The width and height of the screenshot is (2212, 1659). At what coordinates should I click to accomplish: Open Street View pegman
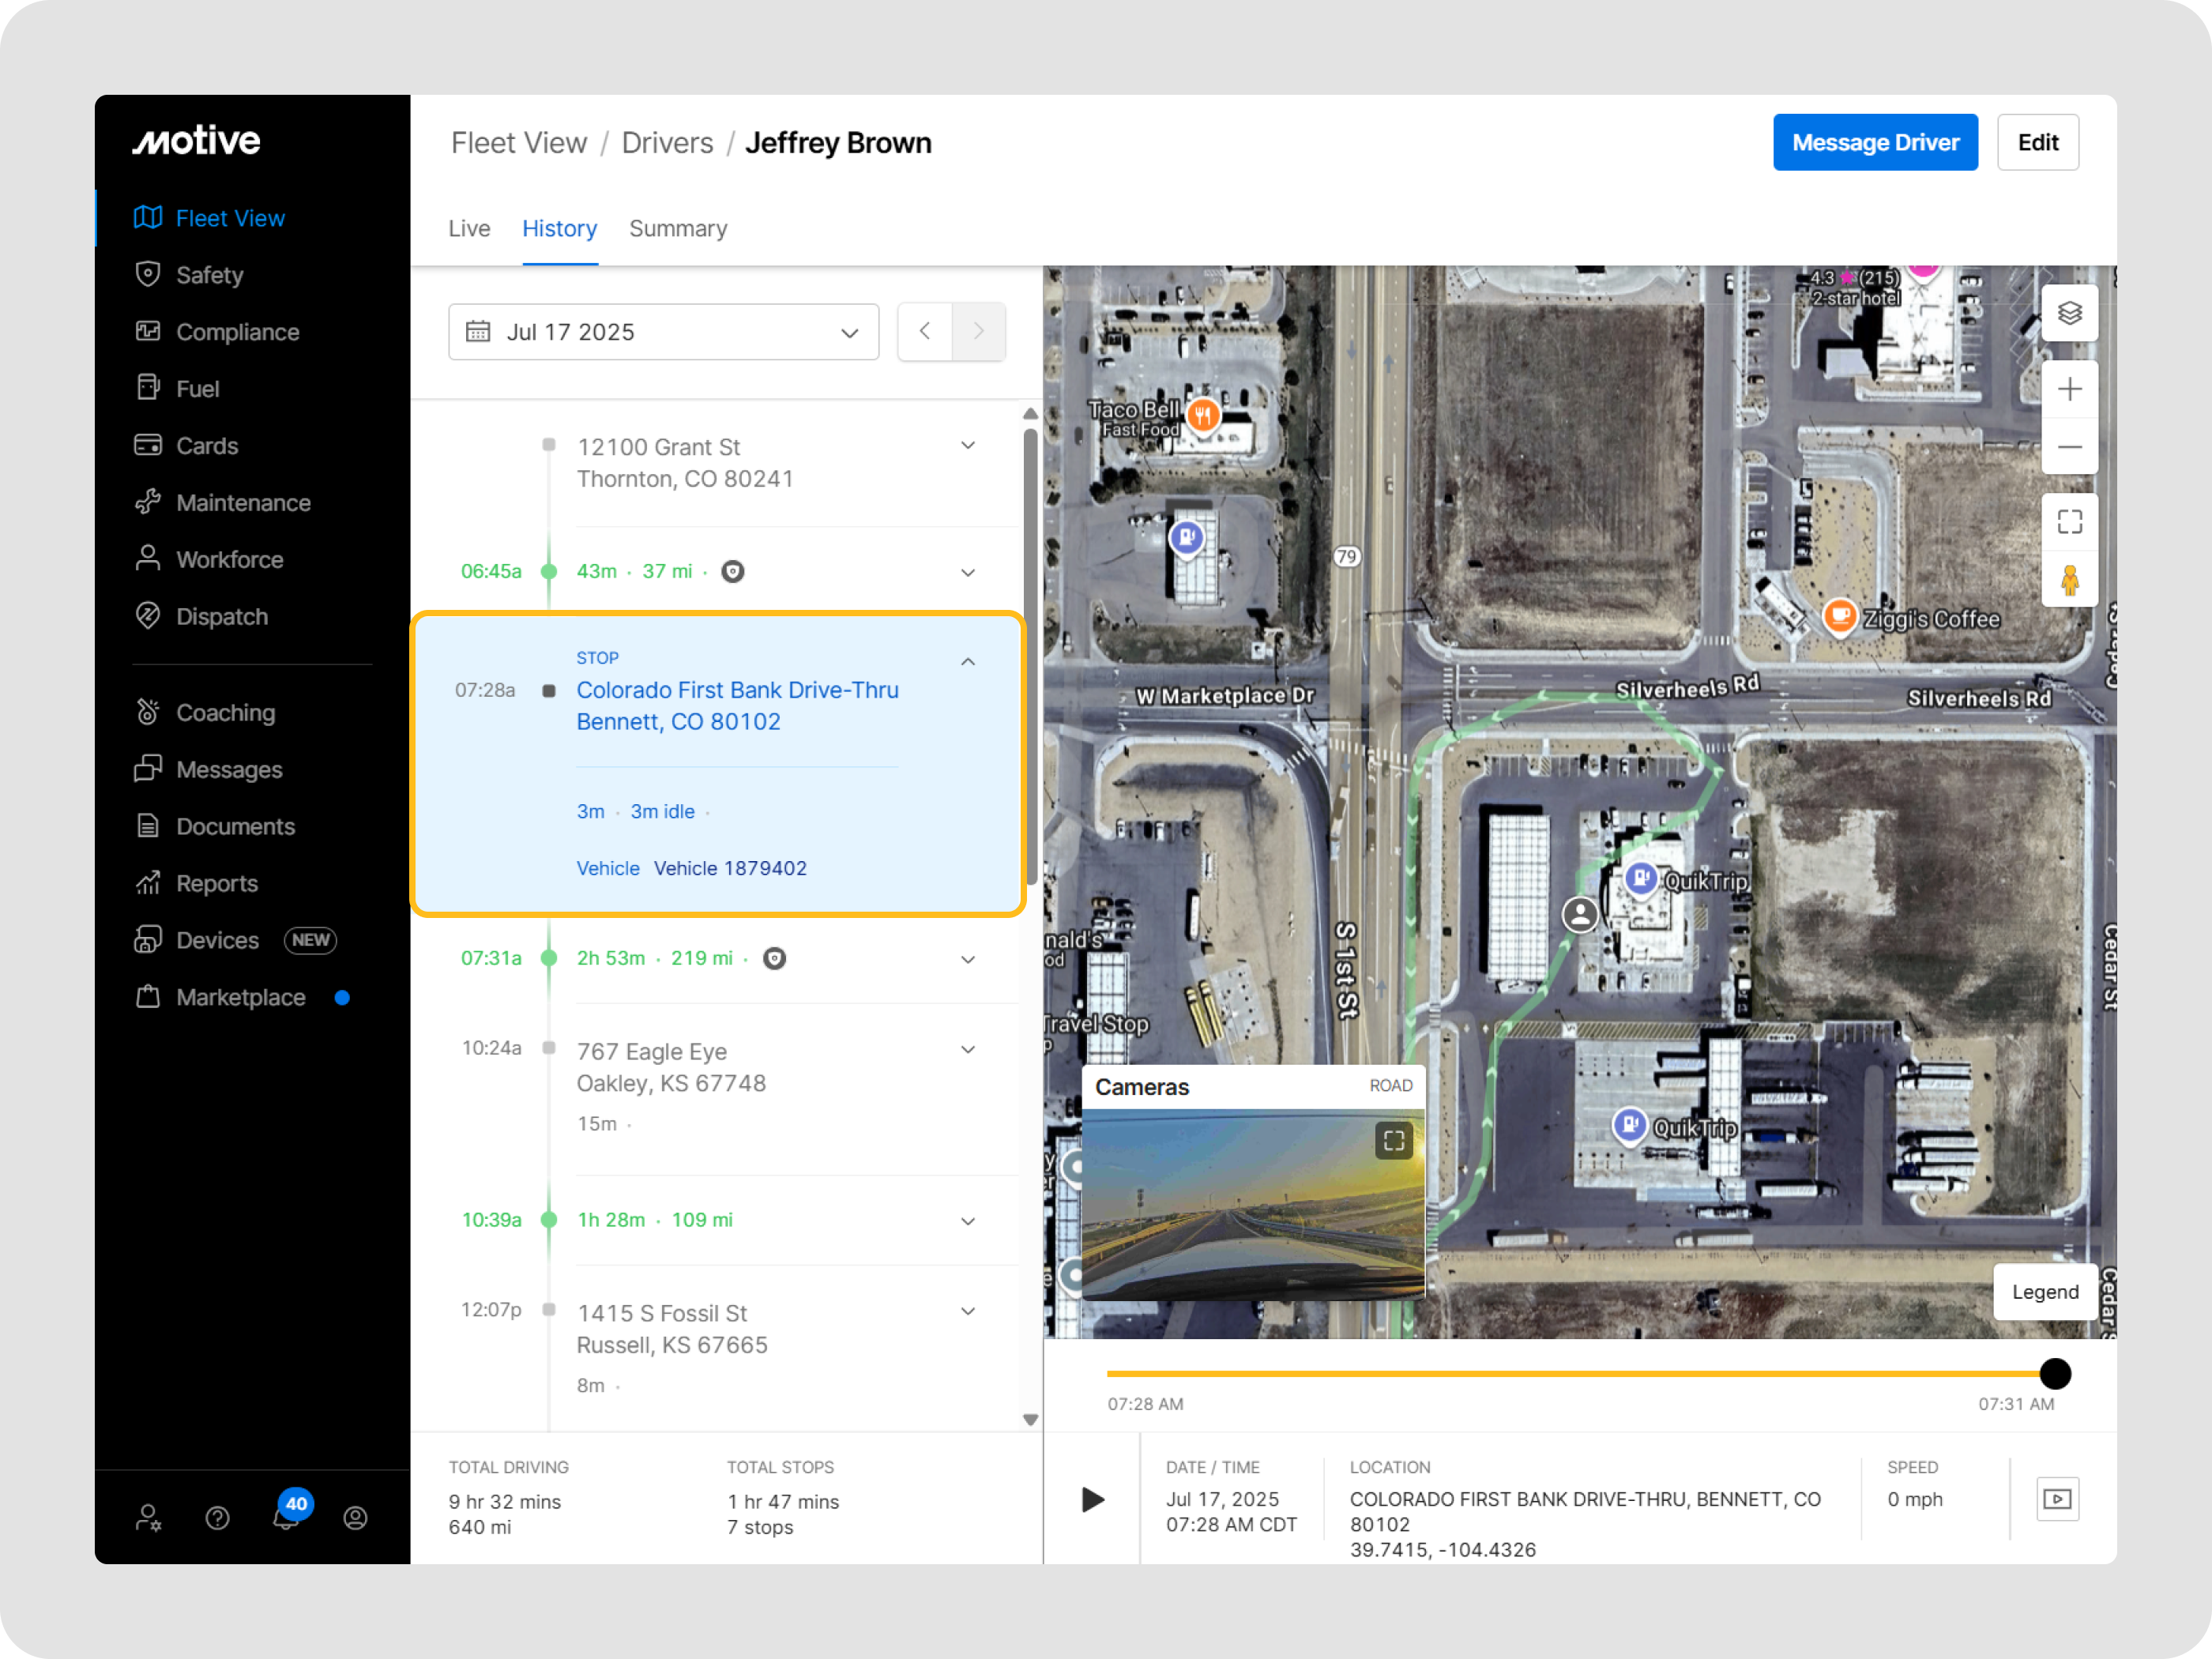click(2069, 579)
